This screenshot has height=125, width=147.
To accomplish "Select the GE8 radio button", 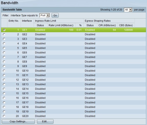I will (x=4, y=62).
